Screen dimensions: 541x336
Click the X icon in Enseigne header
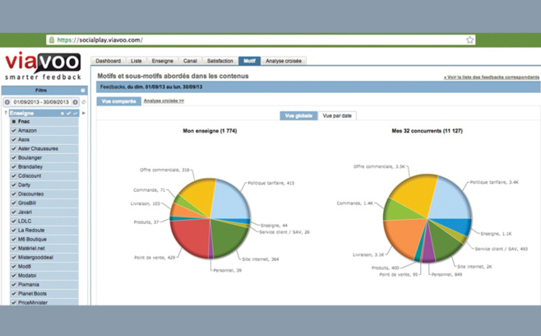tap(62, 113)
